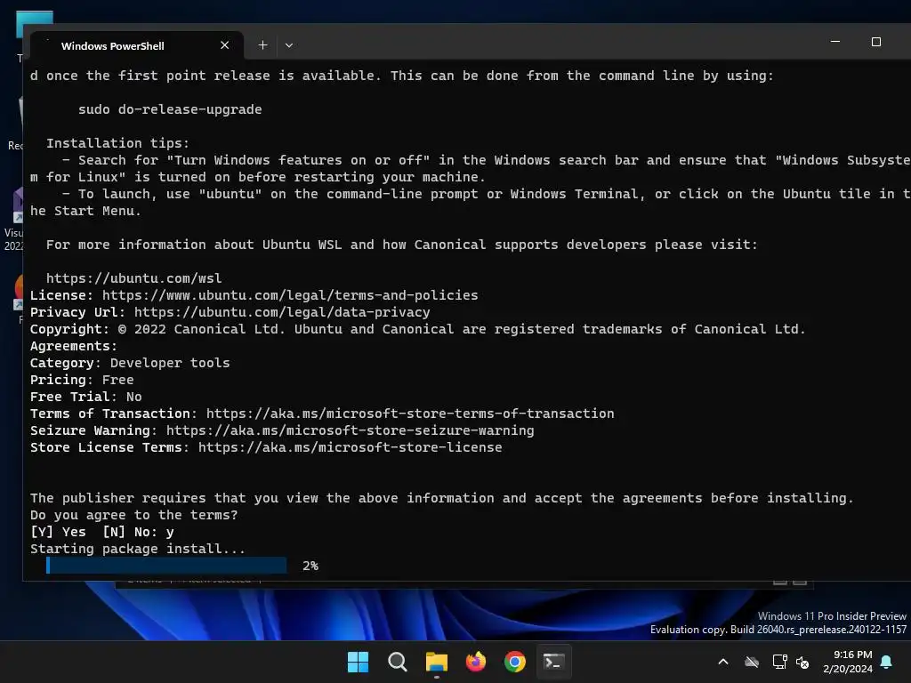Click the 2% progress value

tap(310, 566)
